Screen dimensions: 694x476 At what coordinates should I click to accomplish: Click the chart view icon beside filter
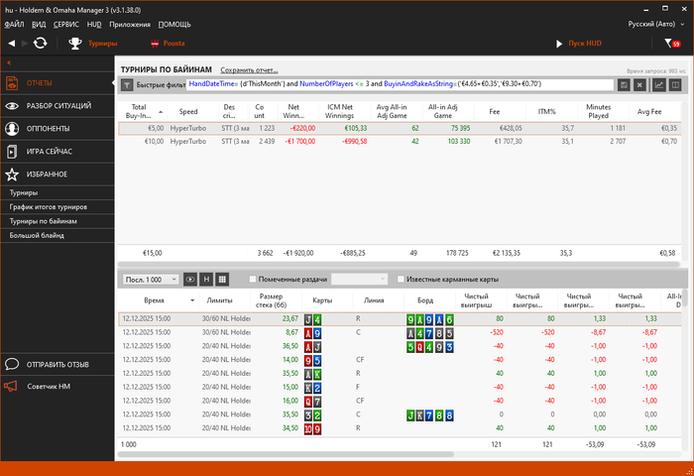click(x=658, y=85)
